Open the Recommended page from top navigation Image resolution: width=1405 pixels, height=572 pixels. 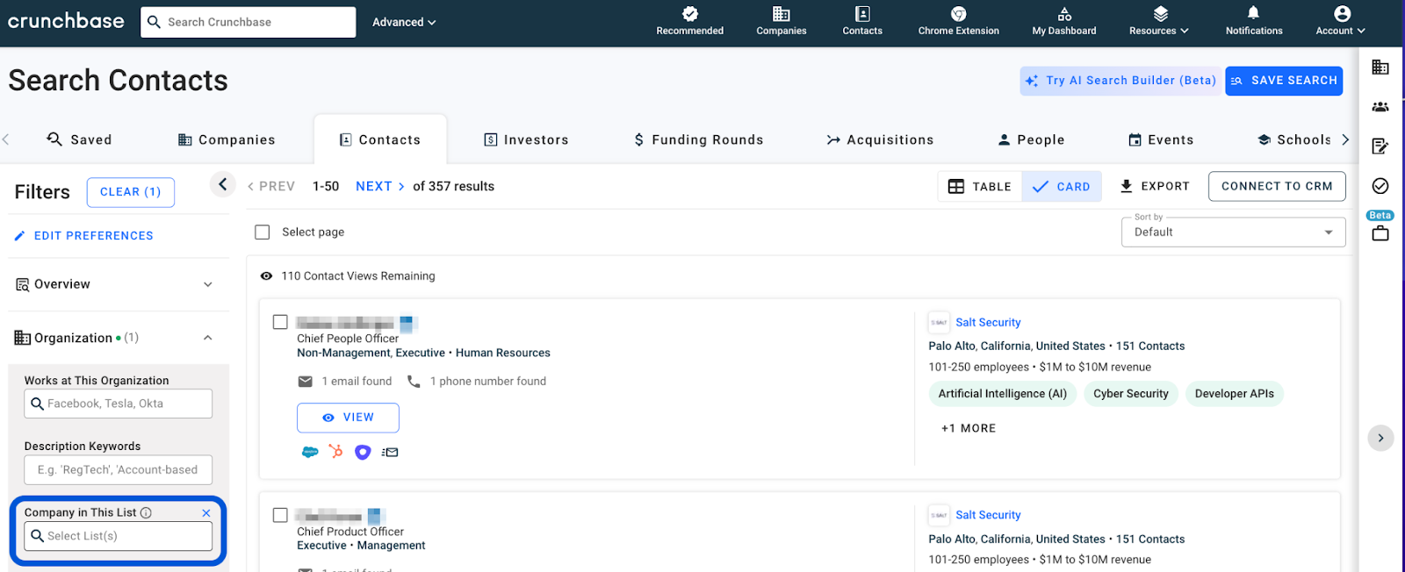690,22
